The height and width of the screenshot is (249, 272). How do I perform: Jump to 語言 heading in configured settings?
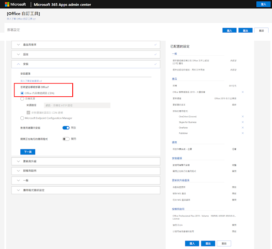pyautogui.click(x=174, y=143)
